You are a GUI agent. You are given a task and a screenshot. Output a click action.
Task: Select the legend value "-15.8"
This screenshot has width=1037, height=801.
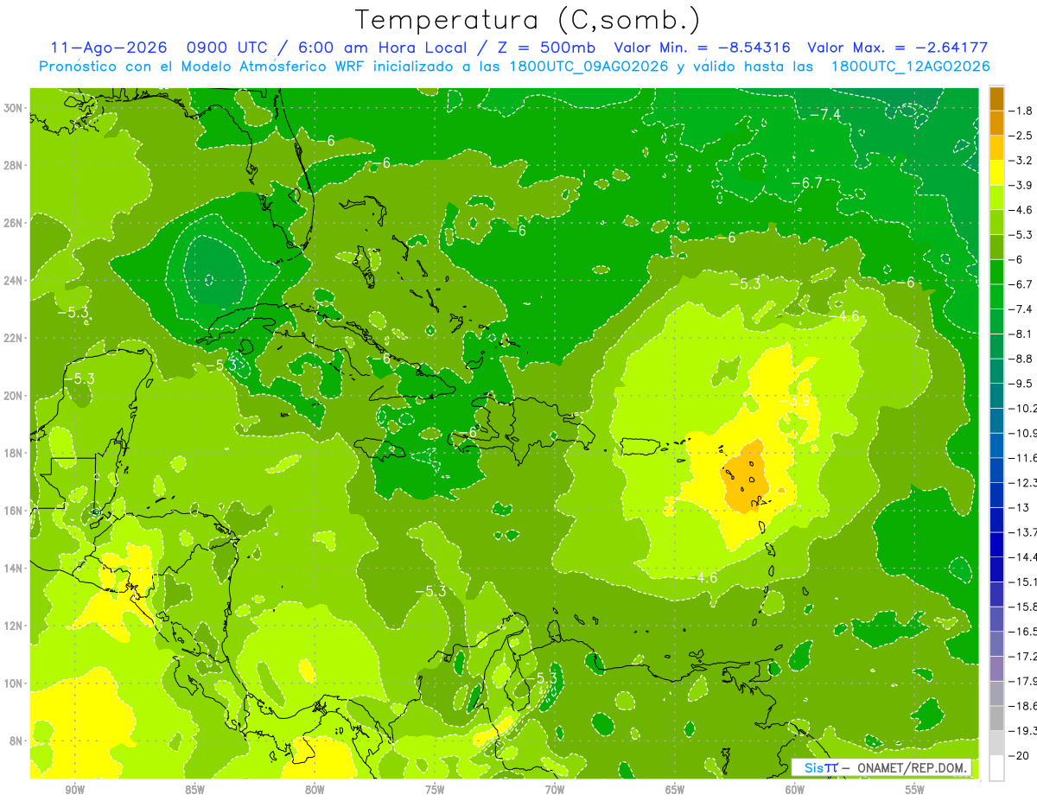(x=1023, y=607)
